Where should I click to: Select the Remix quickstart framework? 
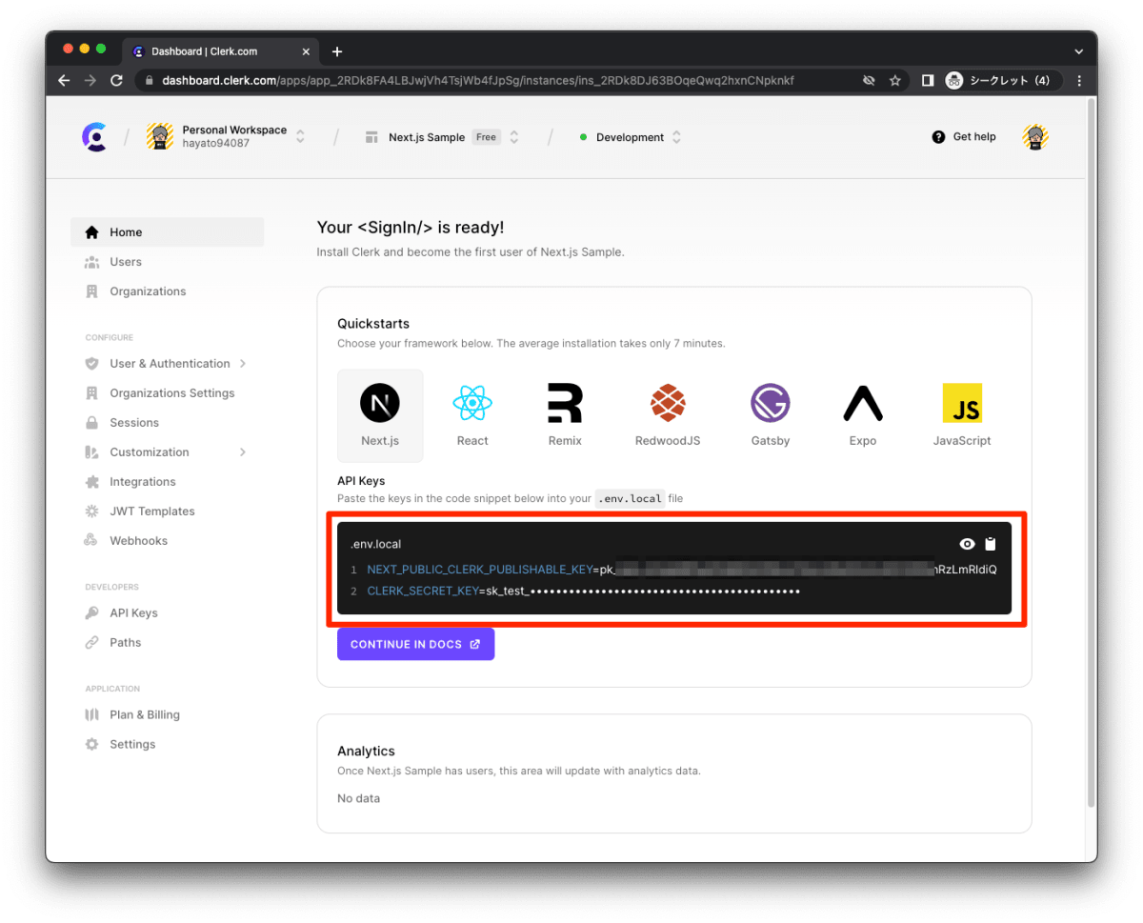pos(565,415)
